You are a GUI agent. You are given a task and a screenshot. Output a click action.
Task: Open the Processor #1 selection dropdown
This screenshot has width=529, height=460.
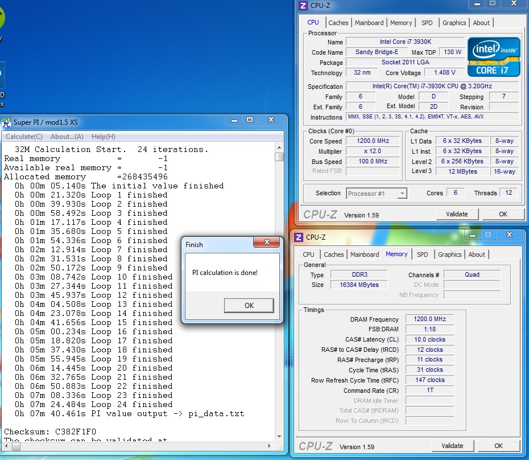(x=377, y=194)
